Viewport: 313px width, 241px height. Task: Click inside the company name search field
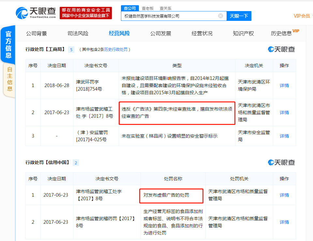173,16
